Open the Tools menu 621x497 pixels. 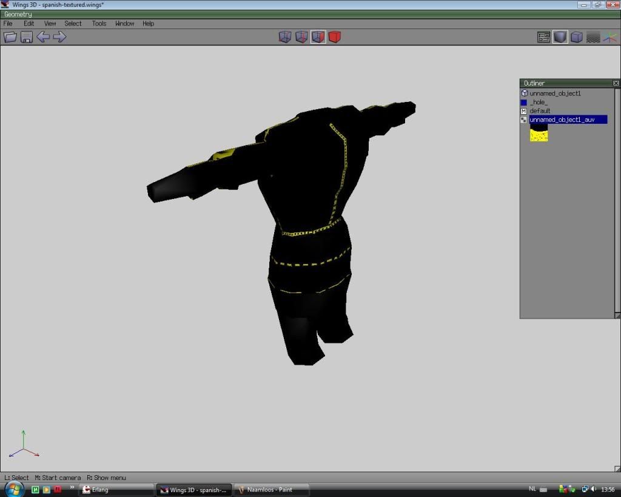(x=99, y=24)
